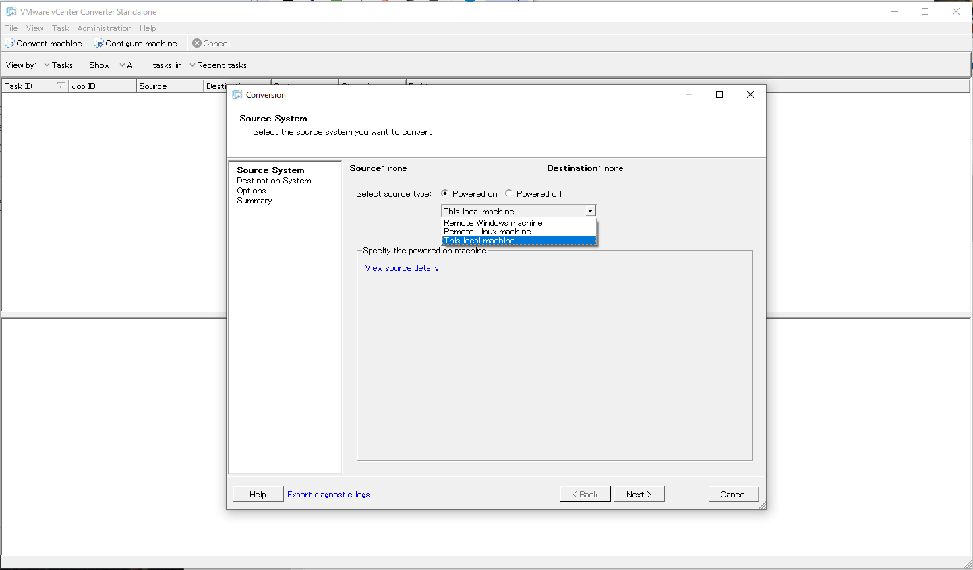
Task: Click the Cancel task toolbar icon
Action: click(x=197, y=43)
